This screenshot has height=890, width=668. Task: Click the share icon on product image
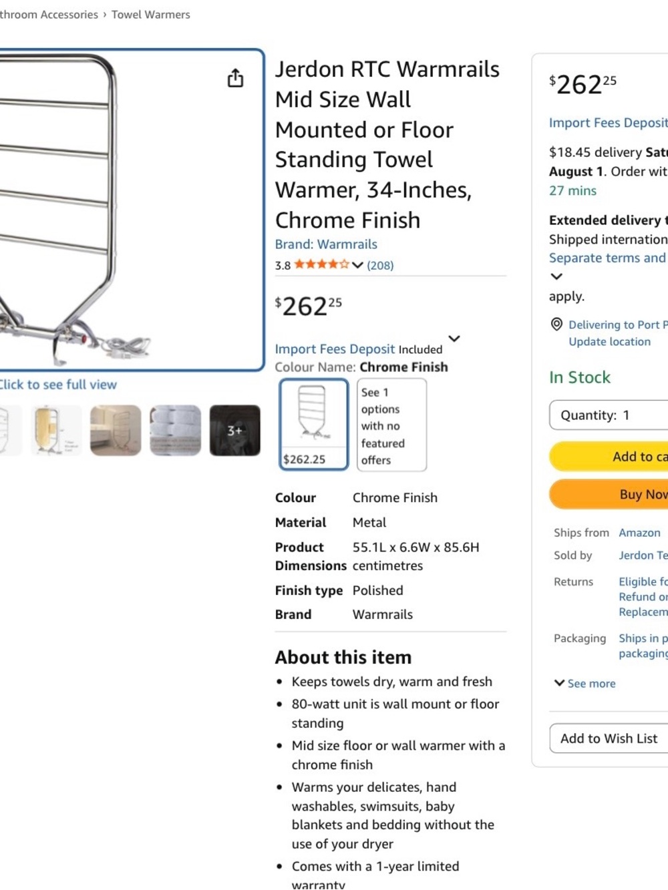coord(235,78)
